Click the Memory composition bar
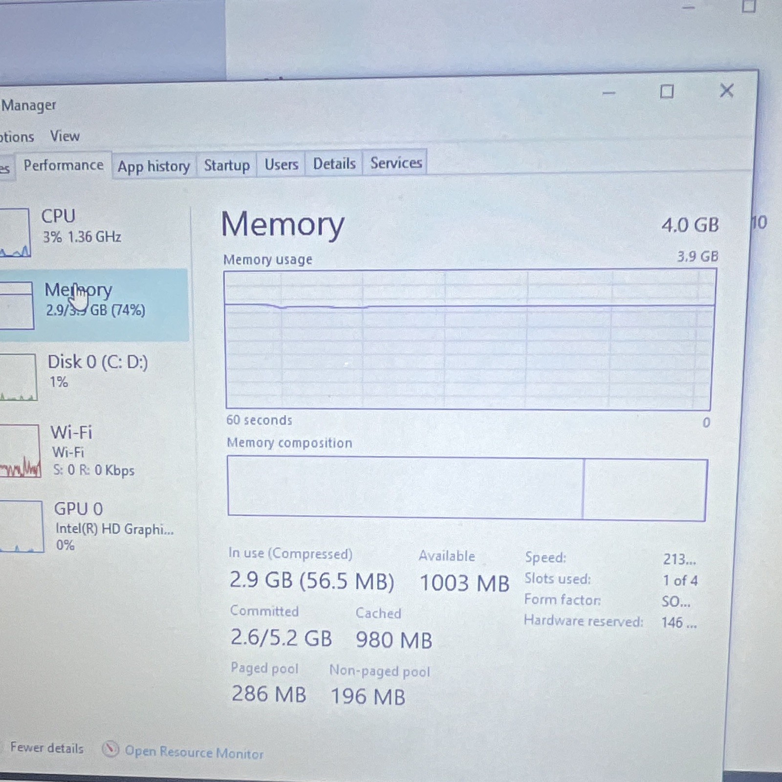Image resolution: width=782 pixels, height=782 pixels. click(x=467, y=488)
